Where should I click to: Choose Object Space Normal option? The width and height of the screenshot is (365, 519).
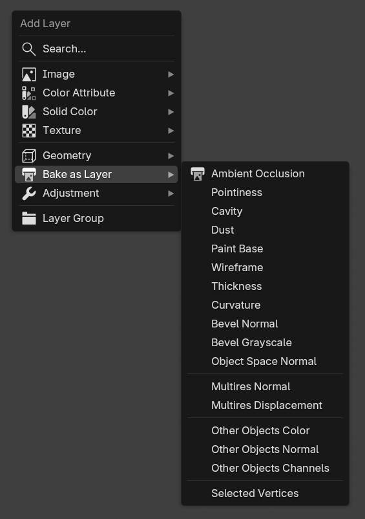pos(266,362)
